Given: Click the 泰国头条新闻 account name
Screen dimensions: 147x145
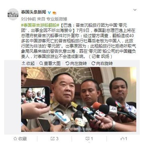Looking at the screenshot, I should coord(34,12).
